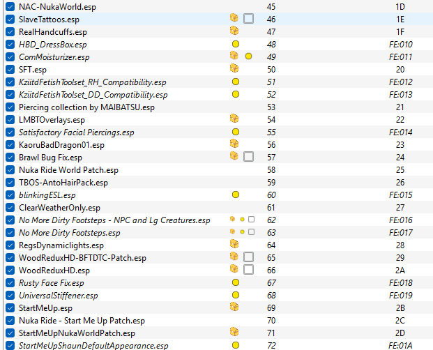Select the StartMeUpNukaWorldPatch.esp plugin name
The image size is (433, 350).
pos(77,333)
